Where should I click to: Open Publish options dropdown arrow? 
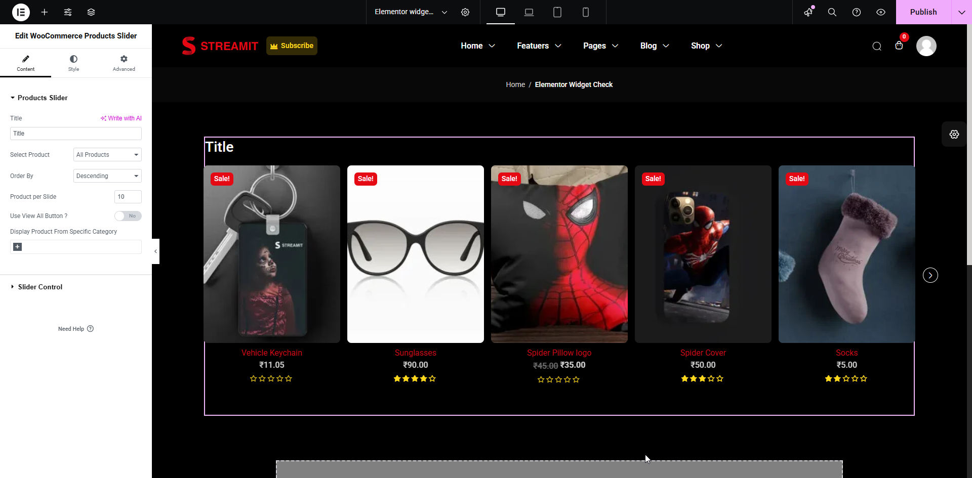pos(962,12)
